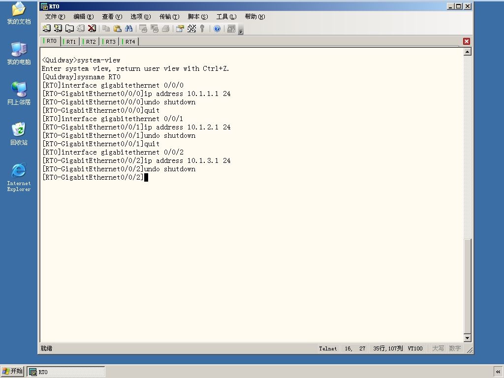This screenshot has width=504, height=378.
Task: Click the Quick Connect lightning icon
Action: coord(58,29)
